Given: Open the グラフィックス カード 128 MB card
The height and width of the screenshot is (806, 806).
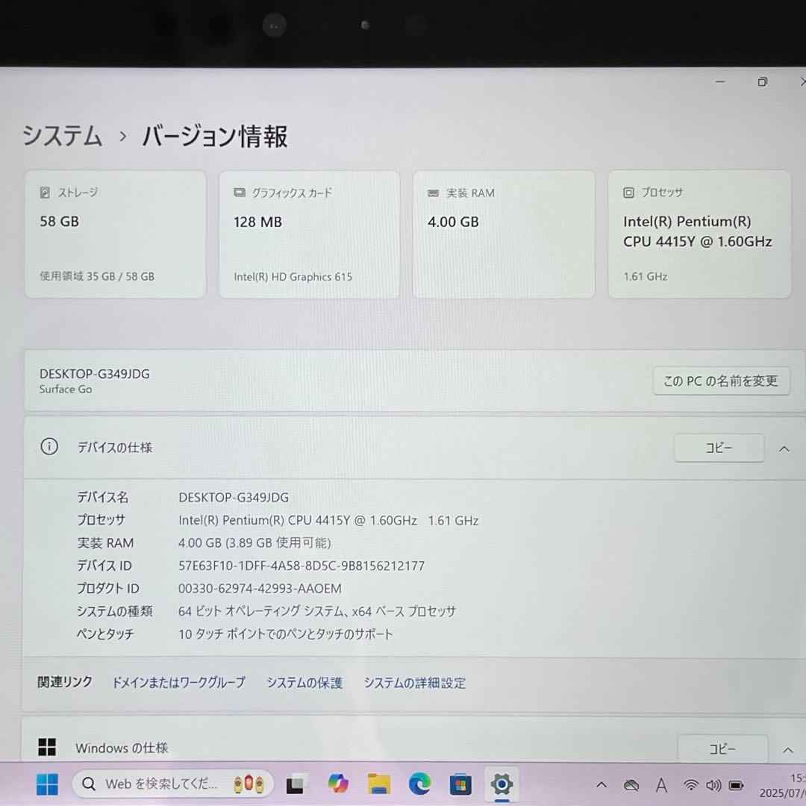Looking at the screenshot, I should point(310,234).
